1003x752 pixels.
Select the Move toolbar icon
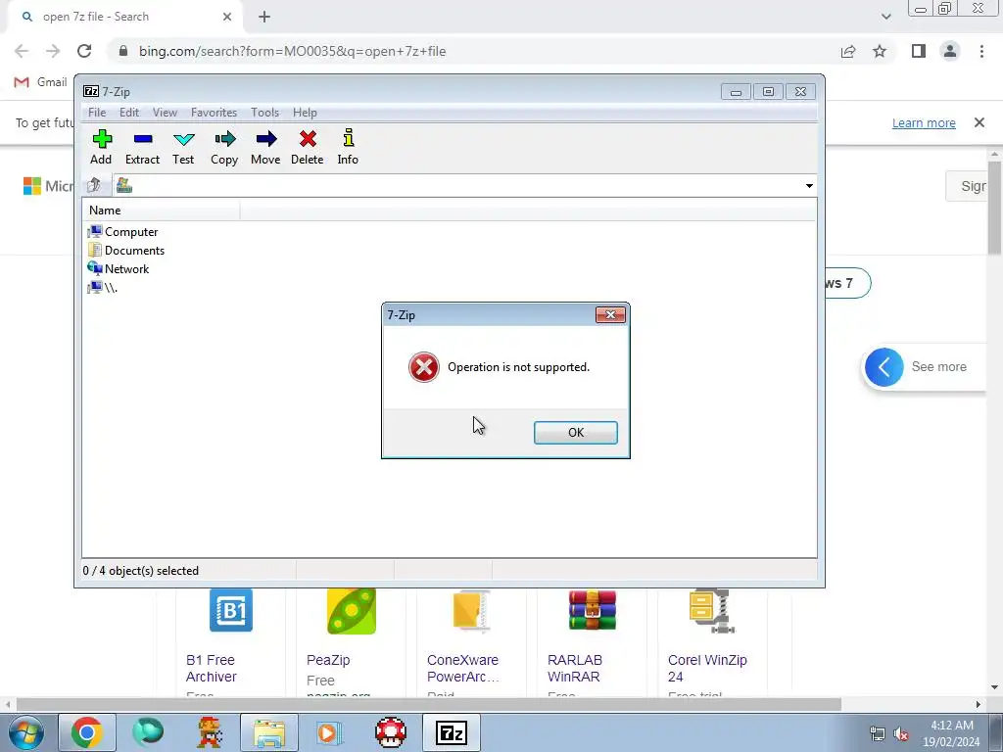[265, 148]
